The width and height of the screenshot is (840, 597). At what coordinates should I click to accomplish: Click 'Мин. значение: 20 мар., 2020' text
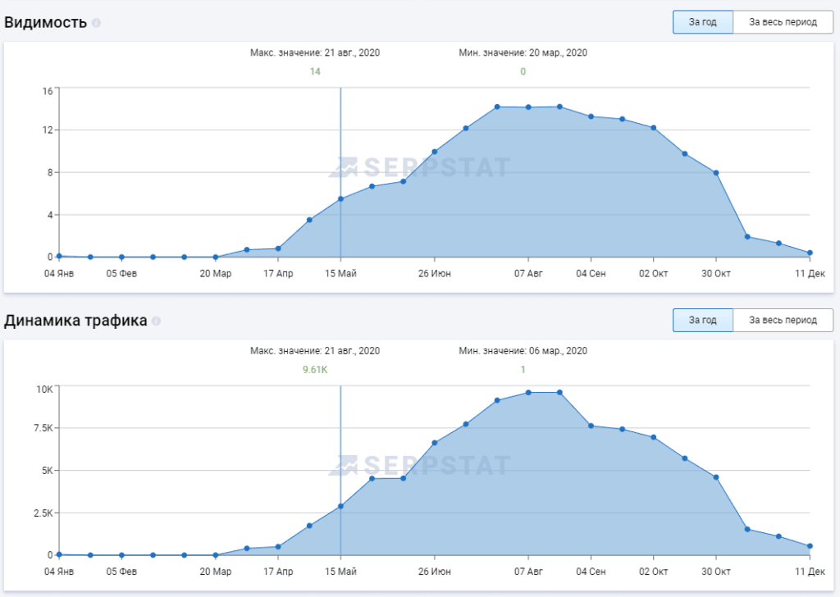coord(523,52)
